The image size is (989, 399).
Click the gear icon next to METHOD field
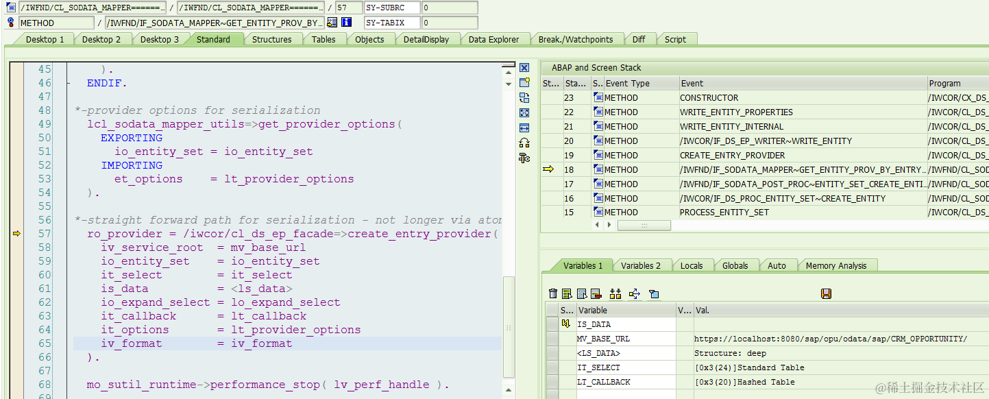(x=10, y=23)
